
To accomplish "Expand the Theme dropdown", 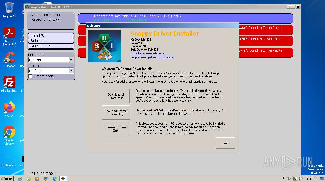I will pyautogui.click(x=71, y=71).
